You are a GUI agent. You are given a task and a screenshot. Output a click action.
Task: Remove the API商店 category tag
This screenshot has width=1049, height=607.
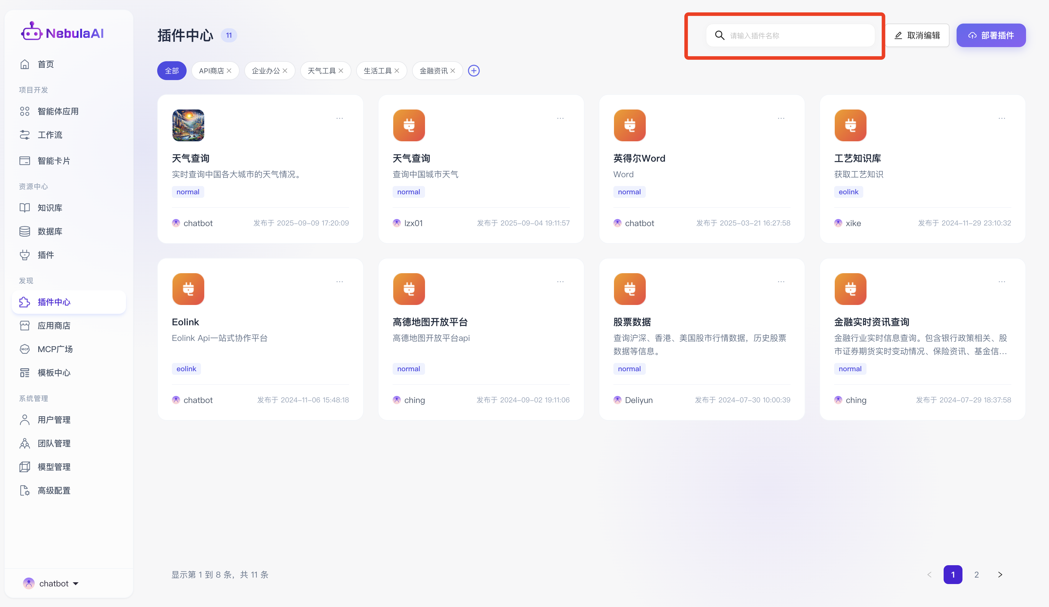(x=229, y=71)
